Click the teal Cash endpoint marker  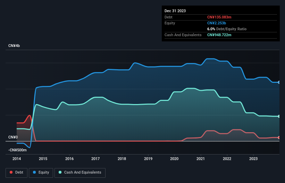[x=279, y=116]
